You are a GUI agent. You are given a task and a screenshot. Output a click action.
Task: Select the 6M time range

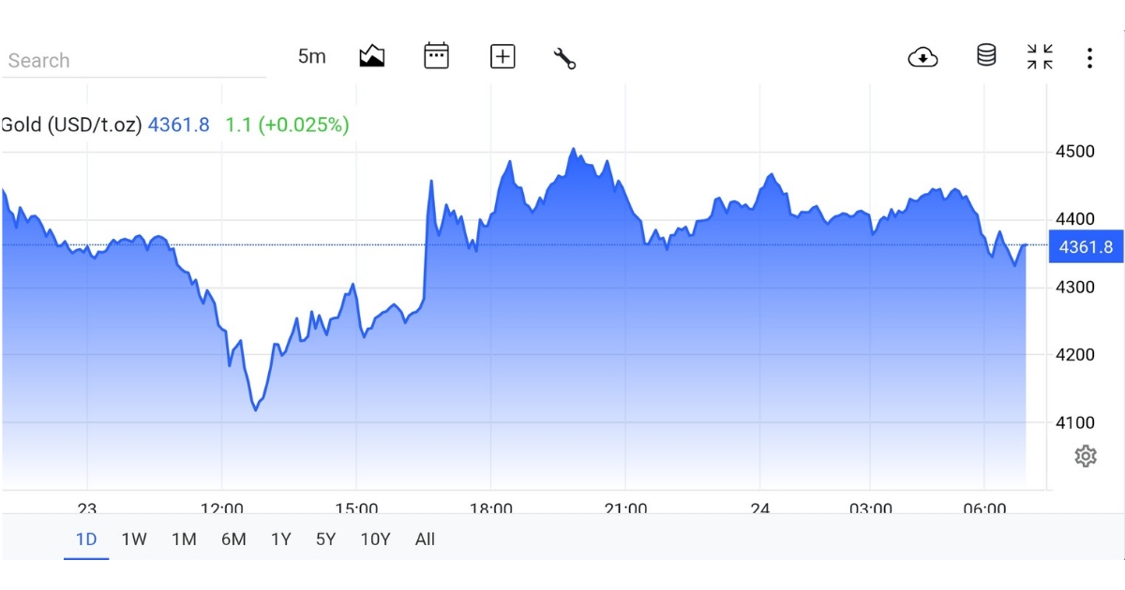click(x=233, y=539)
